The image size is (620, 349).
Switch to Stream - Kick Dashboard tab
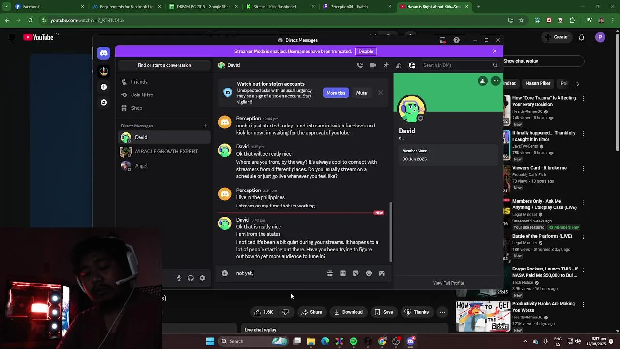click(x=280, y=7)
